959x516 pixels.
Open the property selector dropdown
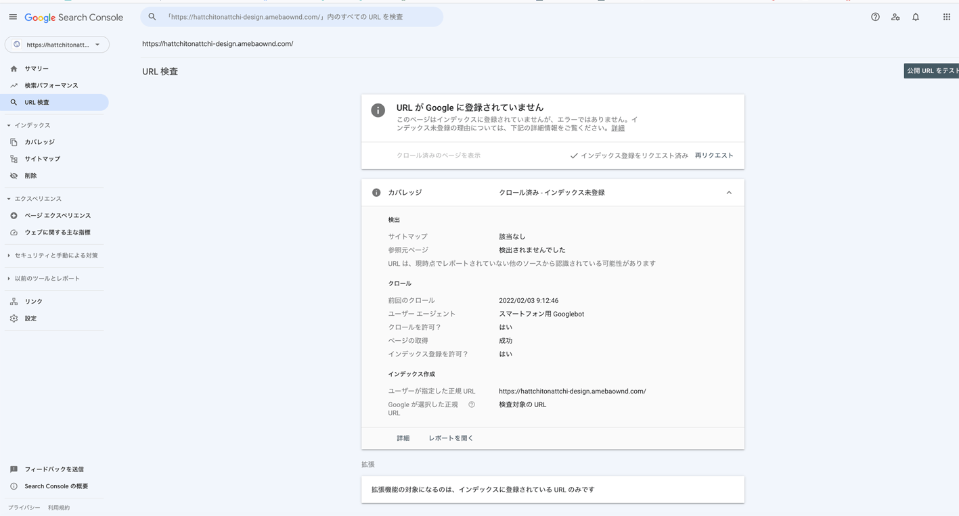[x=57, y=45]
